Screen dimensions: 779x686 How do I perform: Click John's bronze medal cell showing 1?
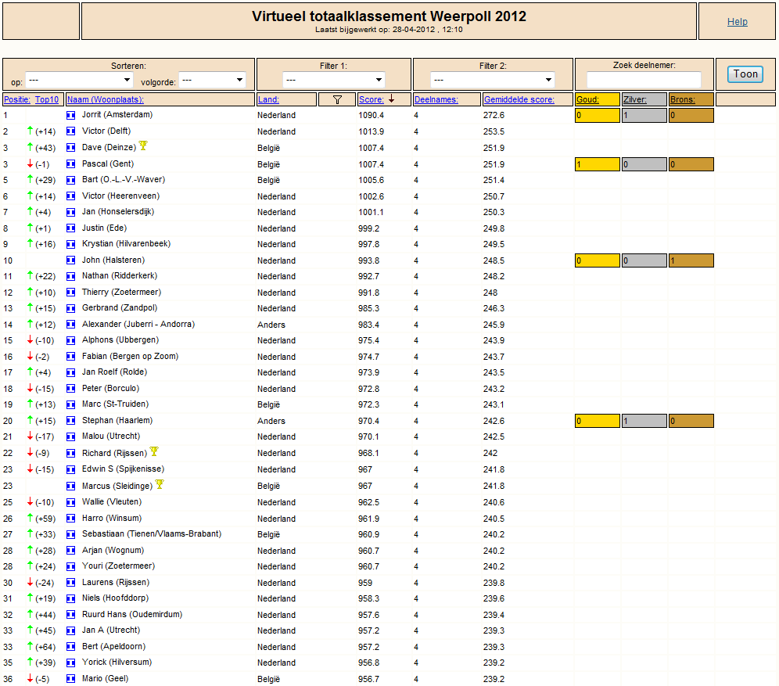(691, 260)
